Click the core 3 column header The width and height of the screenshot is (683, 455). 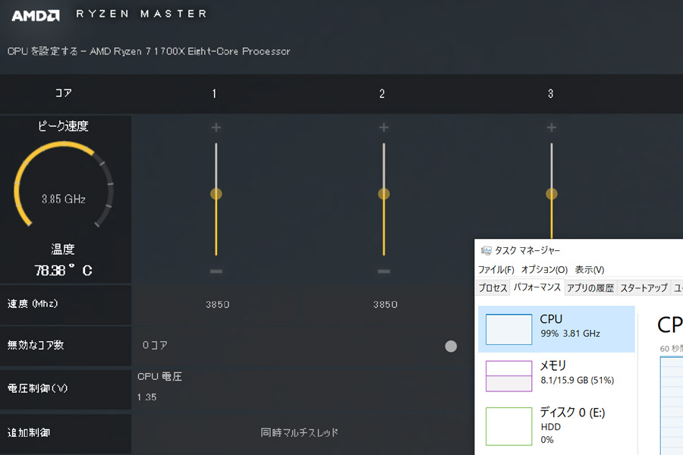tap(551, 93)
